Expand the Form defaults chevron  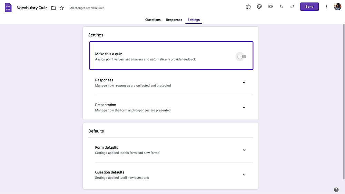point(244,150)
